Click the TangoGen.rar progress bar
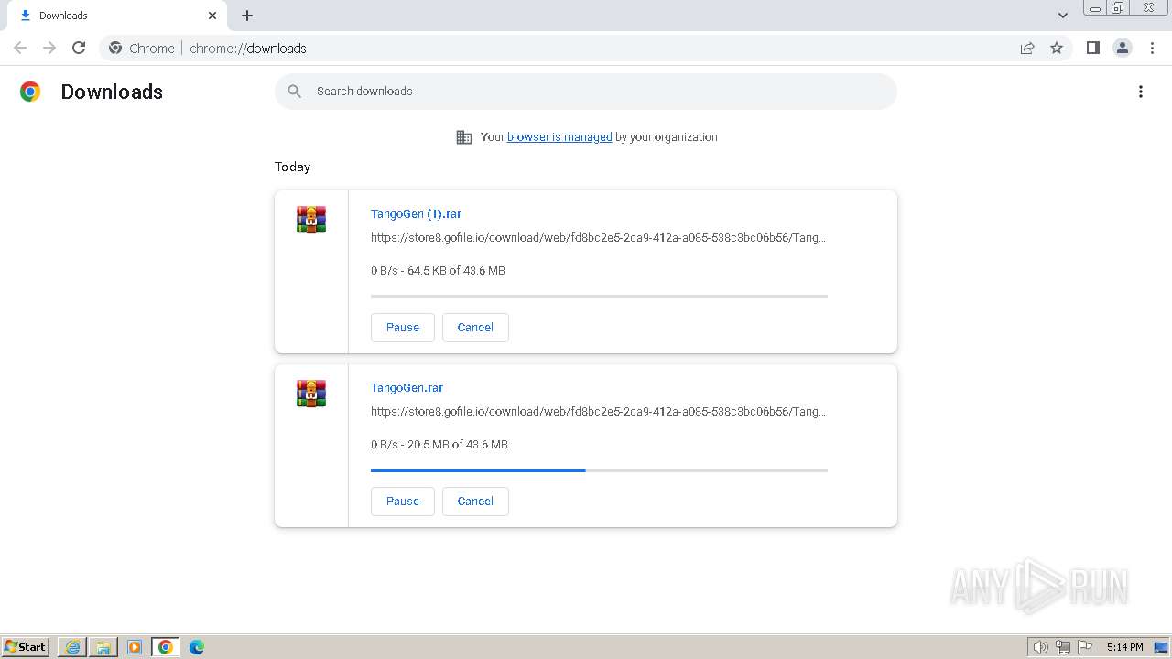The width and height of the screenshot is (1172, 659). [599, 470]
